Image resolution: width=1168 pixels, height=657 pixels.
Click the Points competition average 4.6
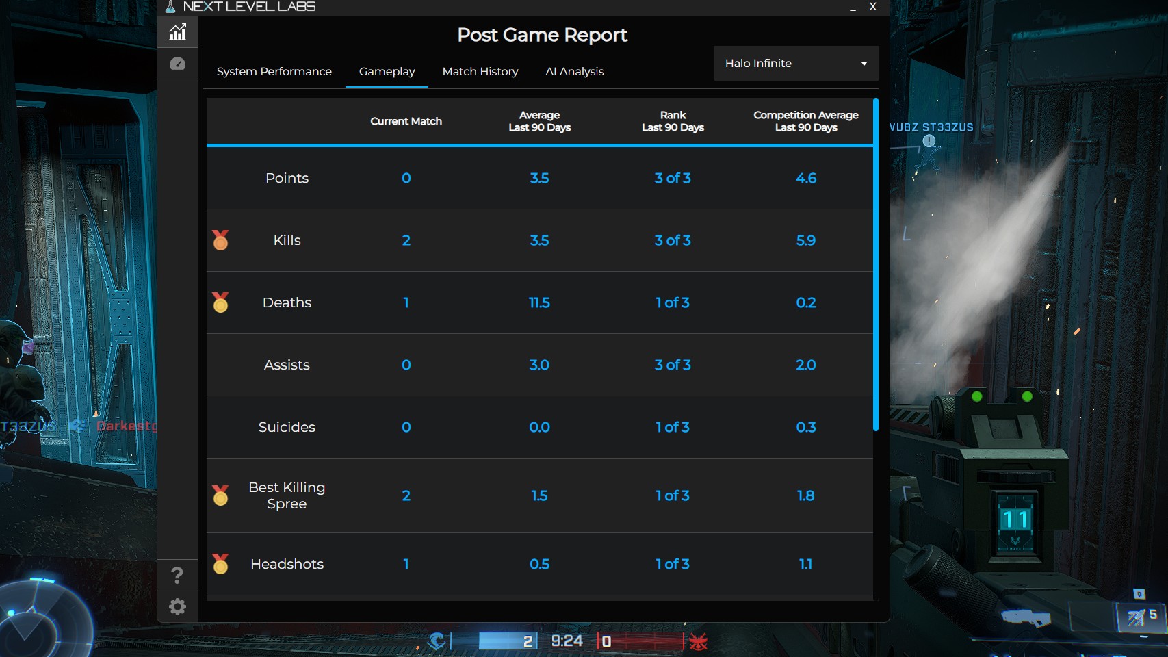point(806,178)
